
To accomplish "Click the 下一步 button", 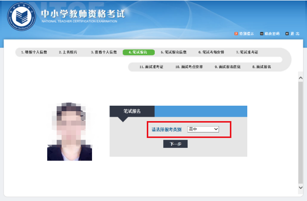I will (x=175, y=144).
